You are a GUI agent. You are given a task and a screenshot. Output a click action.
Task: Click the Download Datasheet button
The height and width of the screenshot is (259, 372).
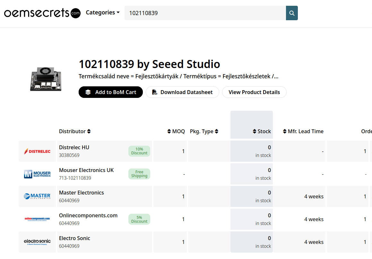(x=182, y=92)
